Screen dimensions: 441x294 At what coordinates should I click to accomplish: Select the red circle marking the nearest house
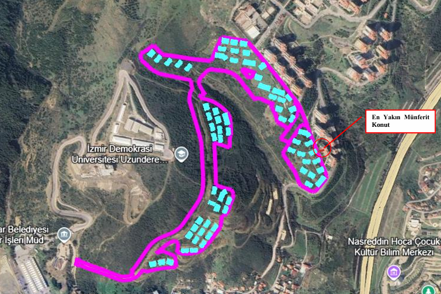point(322,148)
